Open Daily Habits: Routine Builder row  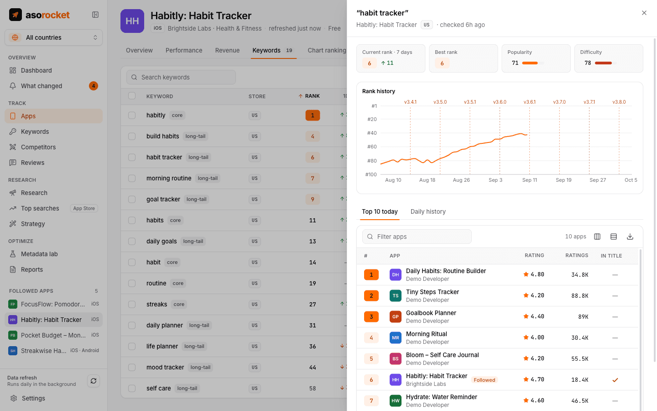coord(497,275)
